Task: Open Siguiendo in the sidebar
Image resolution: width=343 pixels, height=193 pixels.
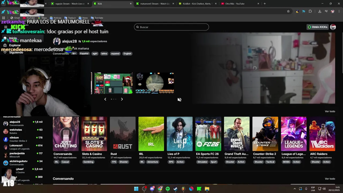Action: (16, 53)
